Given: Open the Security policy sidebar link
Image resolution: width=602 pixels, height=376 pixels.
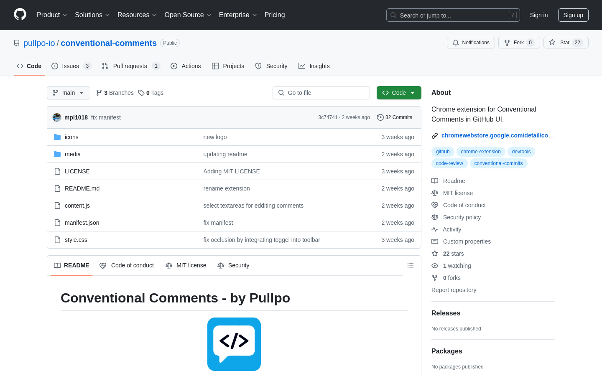Looking at the screenshot, I should pos(456,217).
